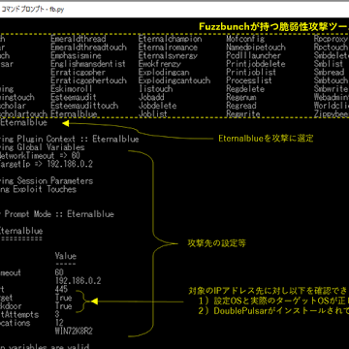
Task: Click the TargetIp 192.186.0.2 line
Action: pyautogui.click(x=47, y=164)
